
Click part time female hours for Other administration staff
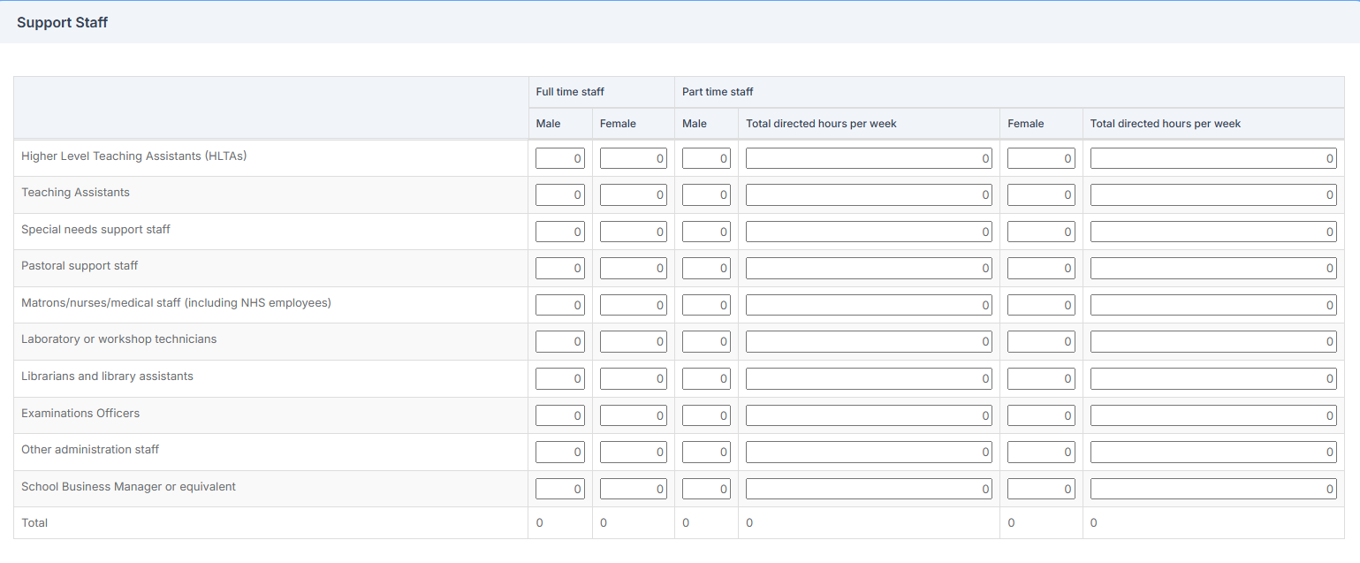pyautogui.click(x=1212, y=452)
